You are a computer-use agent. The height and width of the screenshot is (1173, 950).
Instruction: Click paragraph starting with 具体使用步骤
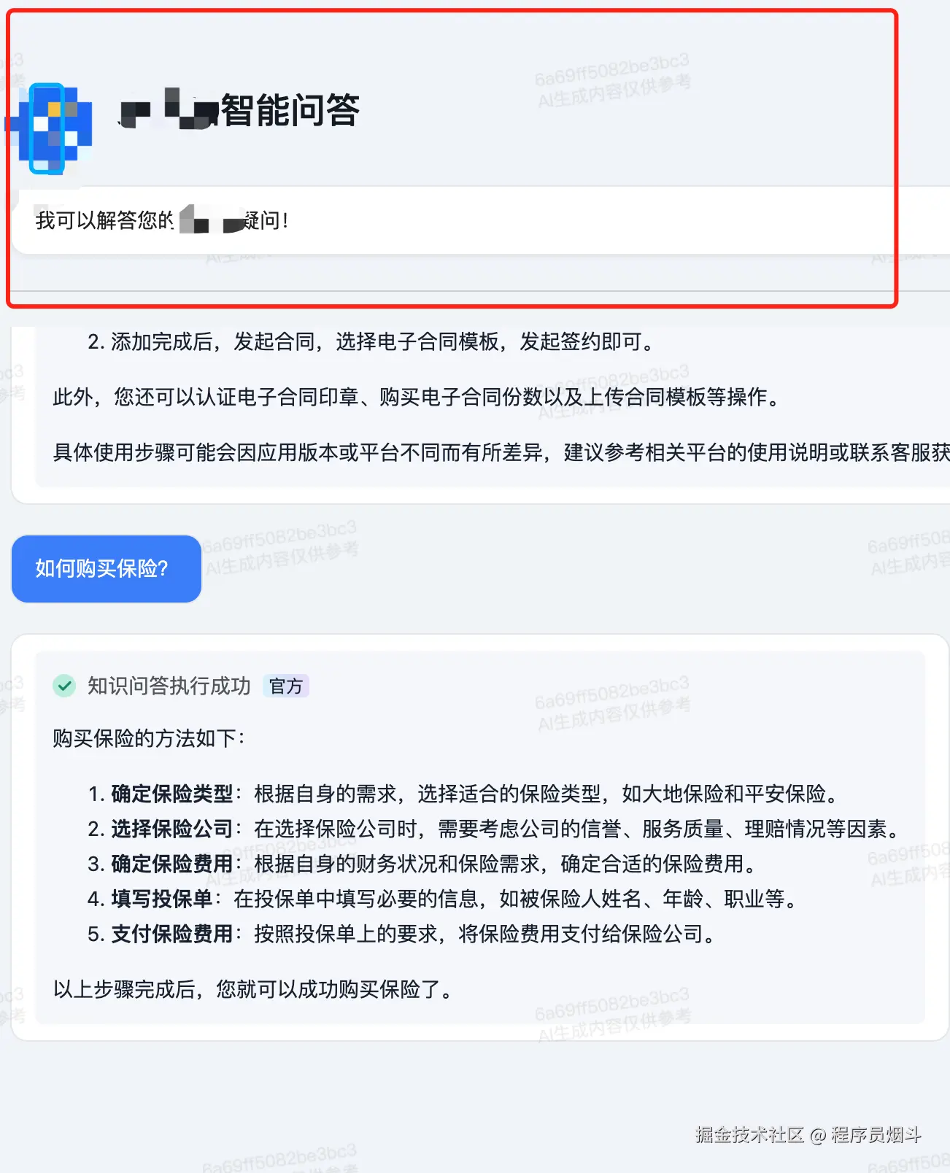point(501,452)
